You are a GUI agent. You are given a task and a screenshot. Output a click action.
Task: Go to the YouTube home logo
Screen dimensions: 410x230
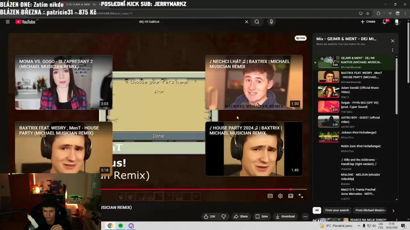point(26,22)
